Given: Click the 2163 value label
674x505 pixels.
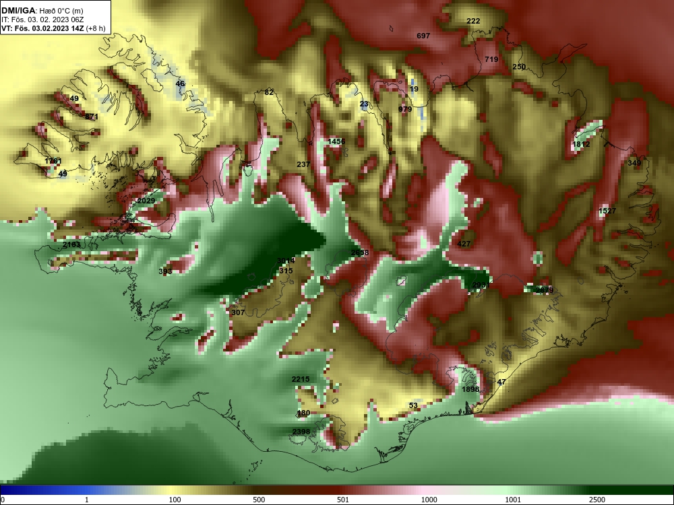Looking at the screenshot, I should [x=71, y=244].
